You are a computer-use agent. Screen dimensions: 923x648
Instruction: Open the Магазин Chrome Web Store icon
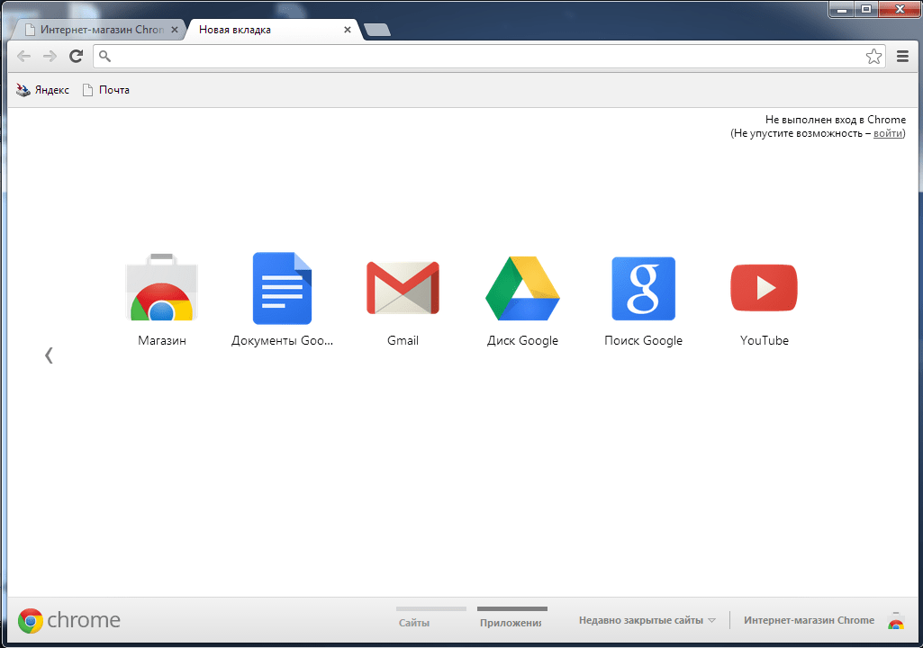(161, 288)
